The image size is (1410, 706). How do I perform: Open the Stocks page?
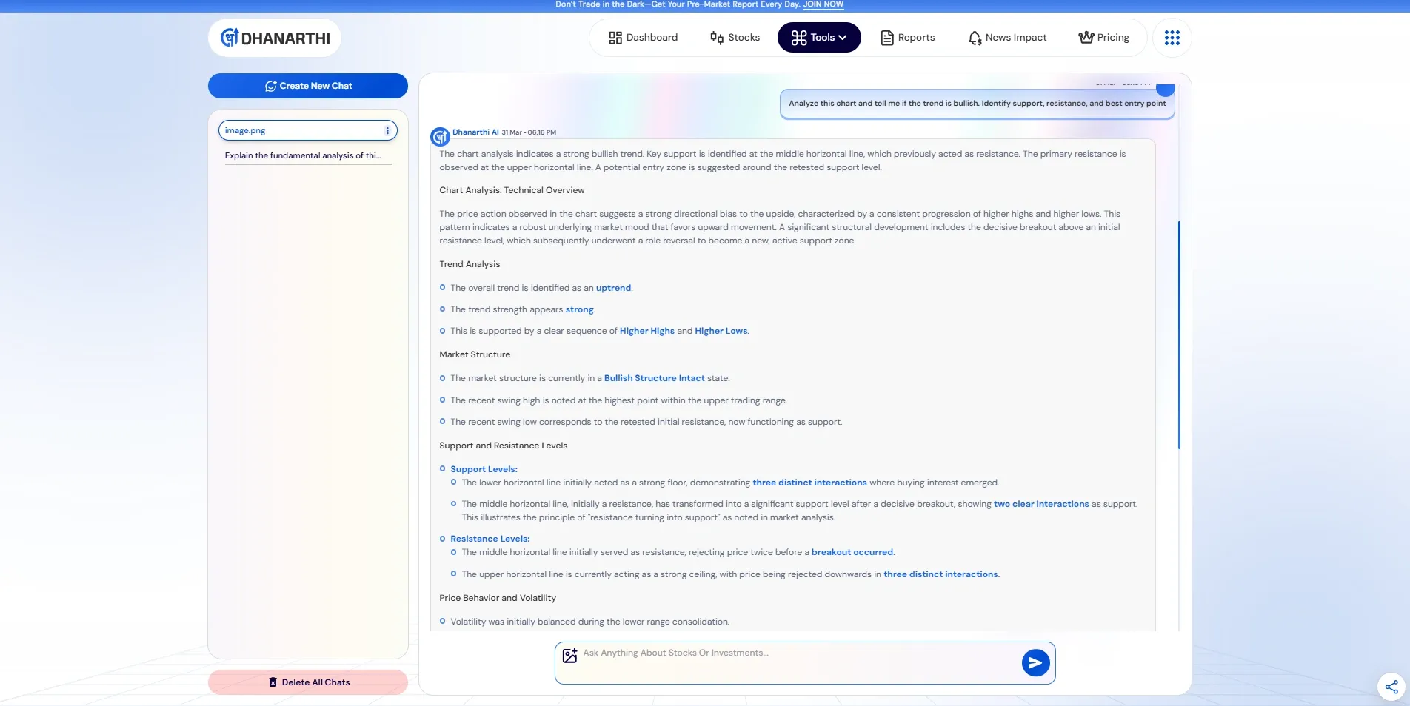735,38
